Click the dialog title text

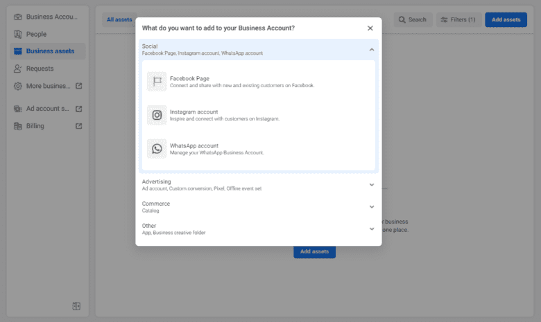pyautogui.click(x=218, y=28)
